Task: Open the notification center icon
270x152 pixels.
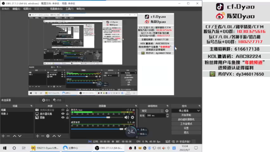Action: pyautogui.click(x=196, y=148)
